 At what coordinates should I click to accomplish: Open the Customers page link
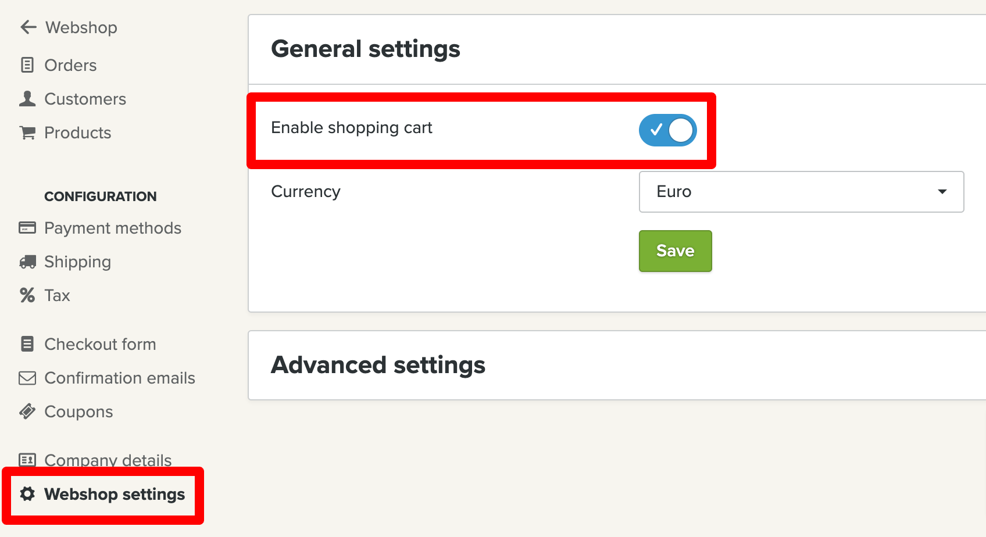(85, 99)
